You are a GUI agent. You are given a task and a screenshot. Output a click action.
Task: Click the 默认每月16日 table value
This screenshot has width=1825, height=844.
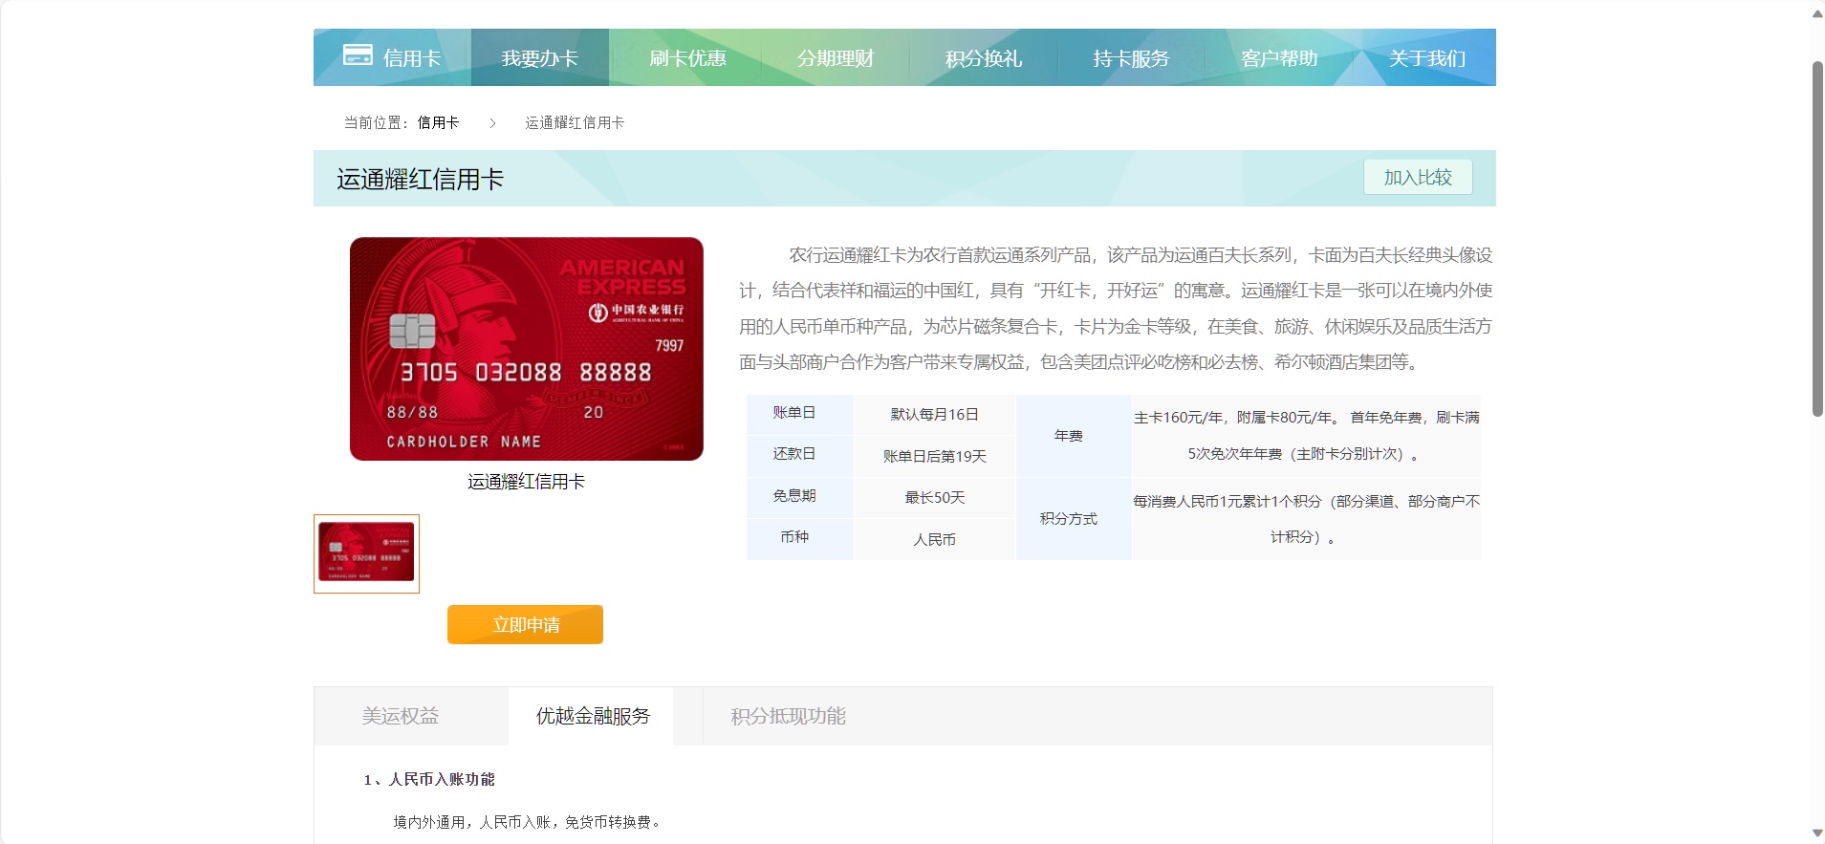click(935, 414)
